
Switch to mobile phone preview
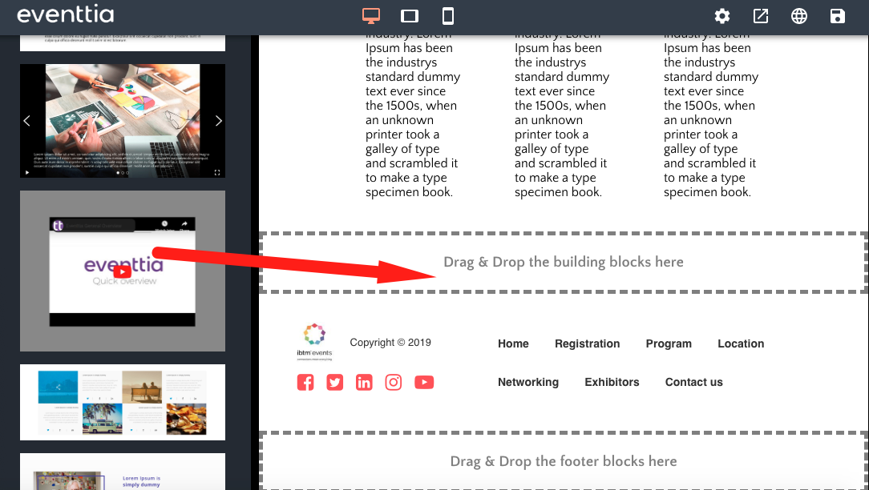[x=448, y=16]
